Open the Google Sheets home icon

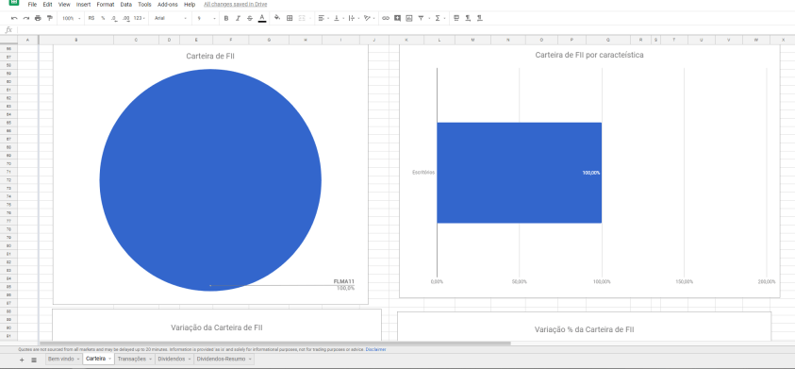click(x=14, y=2)
